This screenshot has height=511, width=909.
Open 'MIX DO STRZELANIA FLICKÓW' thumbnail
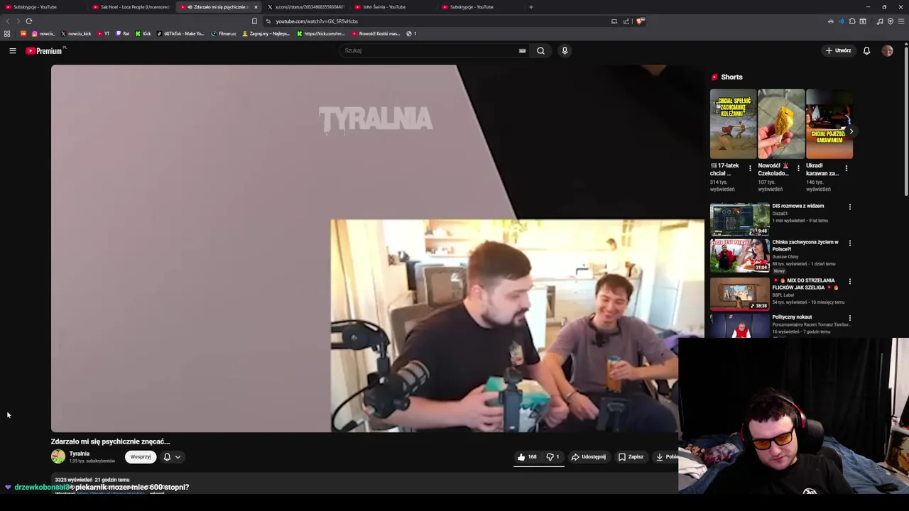tap(740, 293)
